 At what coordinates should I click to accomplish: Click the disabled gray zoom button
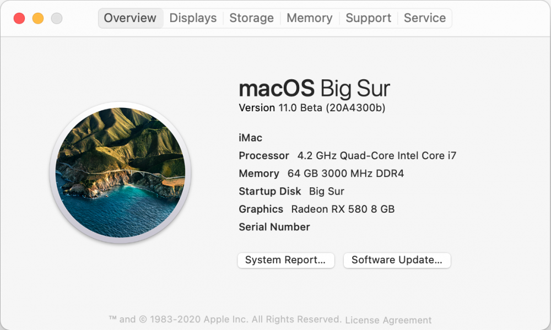click(57, 18)
